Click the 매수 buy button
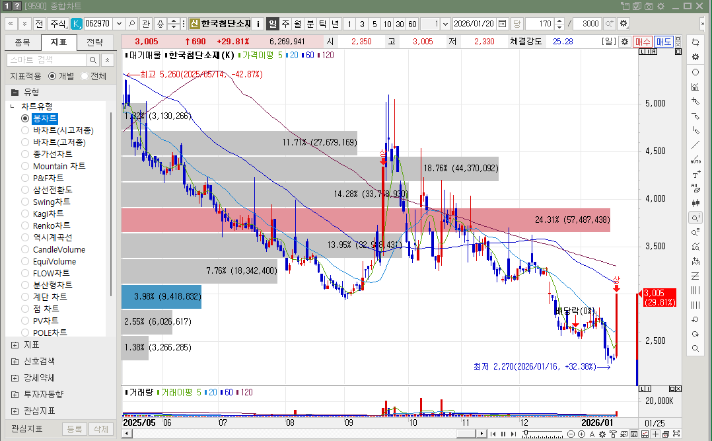 coord(643,42)
